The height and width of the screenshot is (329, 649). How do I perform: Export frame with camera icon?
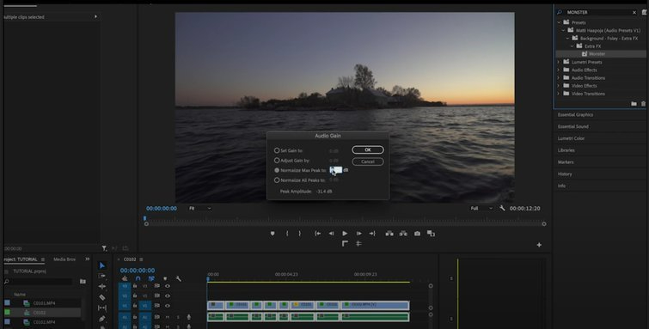[x=417, y=234]
